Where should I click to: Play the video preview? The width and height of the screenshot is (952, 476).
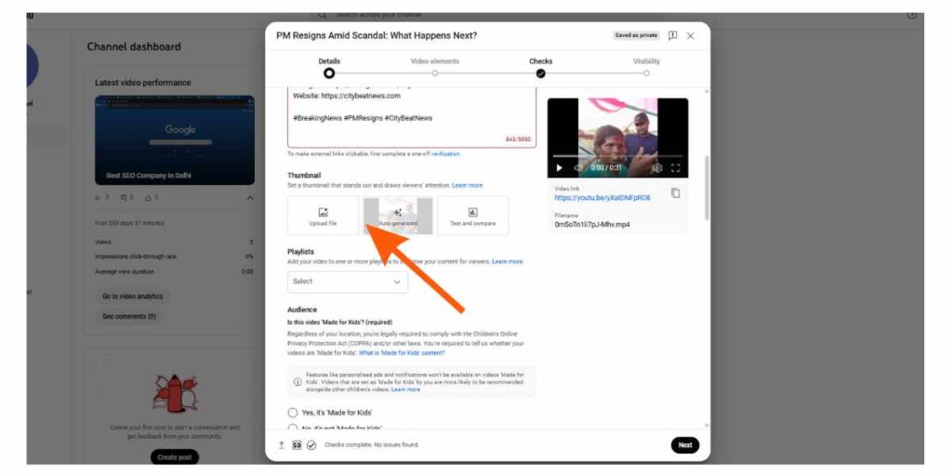click(x=559, y=167)
